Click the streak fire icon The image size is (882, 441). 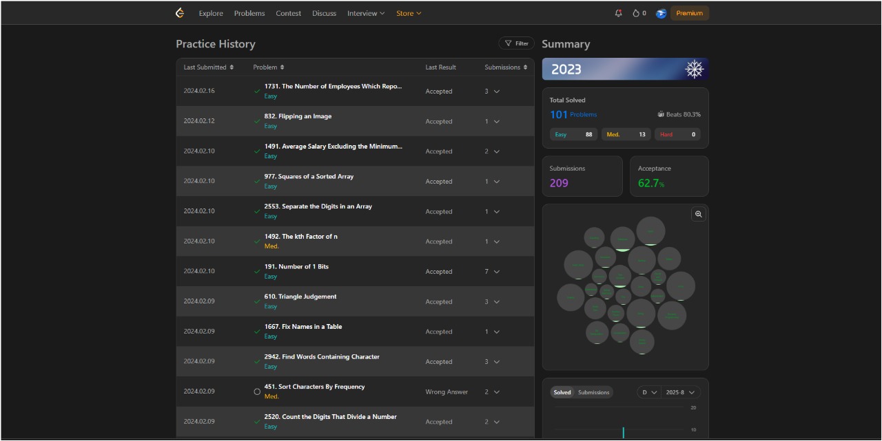pyautogui.click(x=636, y=13)
